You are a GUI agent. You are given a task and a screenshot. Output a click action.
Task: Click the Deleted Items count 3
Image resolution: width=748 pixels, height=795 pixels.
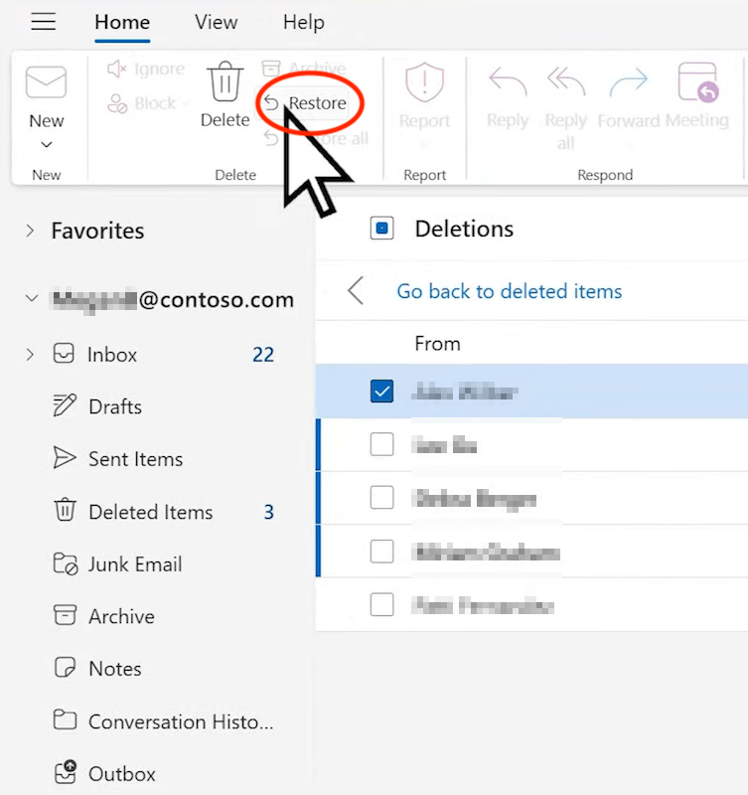coord(269,512)
